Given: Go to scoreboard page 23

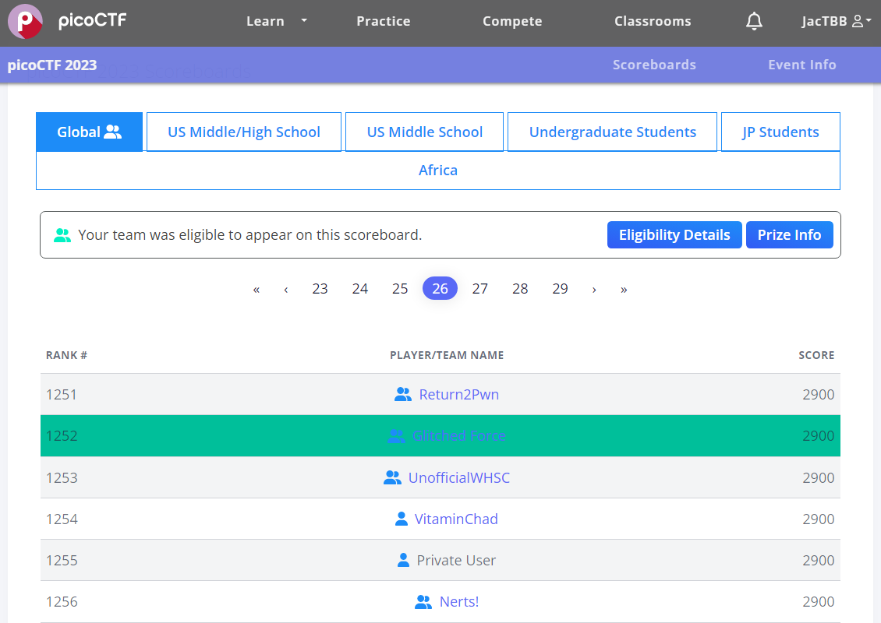Looking at the screenshot, I should pyautogui.click(x=320, y=289).
